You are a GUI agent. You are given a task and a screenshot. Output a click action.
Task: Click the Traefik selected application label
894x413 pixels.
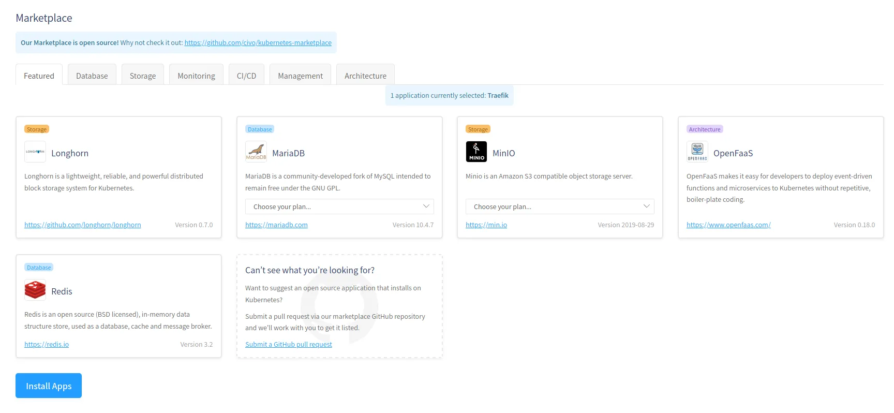498,95
